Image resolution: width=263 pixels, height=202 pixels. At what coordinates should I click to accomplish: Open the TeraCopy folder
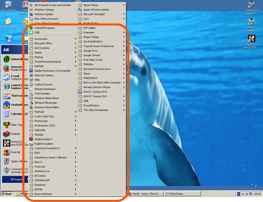53,167
